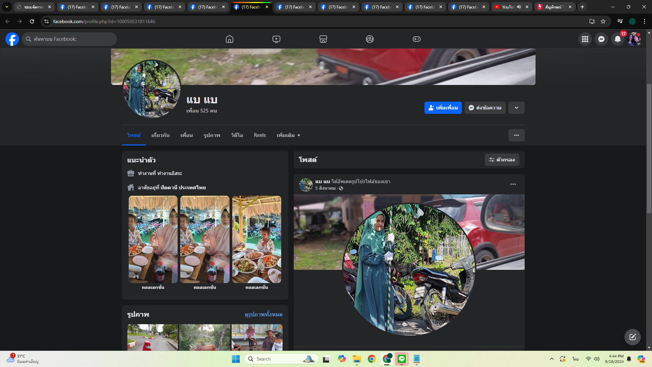Expand the เพิ่มเติม tab dropdown

288,135
